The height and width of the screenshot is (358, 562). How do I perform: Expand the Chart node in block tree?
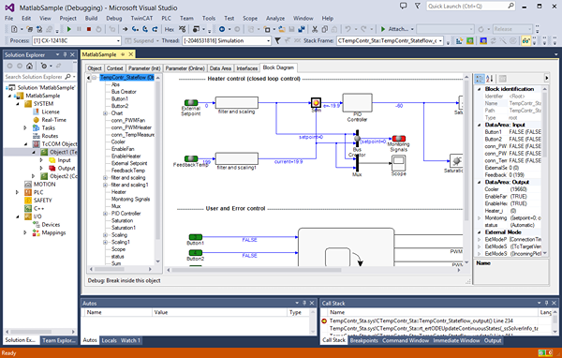point(105,113)
